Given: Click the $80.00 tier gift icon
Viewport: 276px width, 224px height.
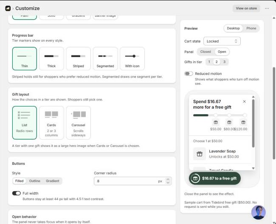Looking at the screenshot, I should 229,122.
